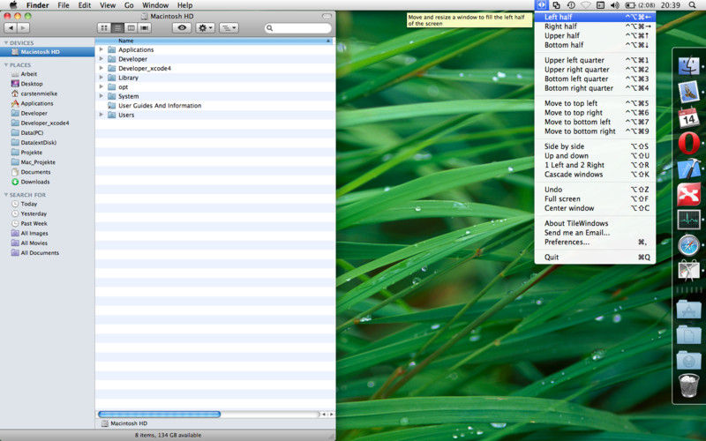The height and width of the screenshot is (441, 706).
Task: Select 'Preferences...' in the TileWindows menu
Action: (567, 242)
